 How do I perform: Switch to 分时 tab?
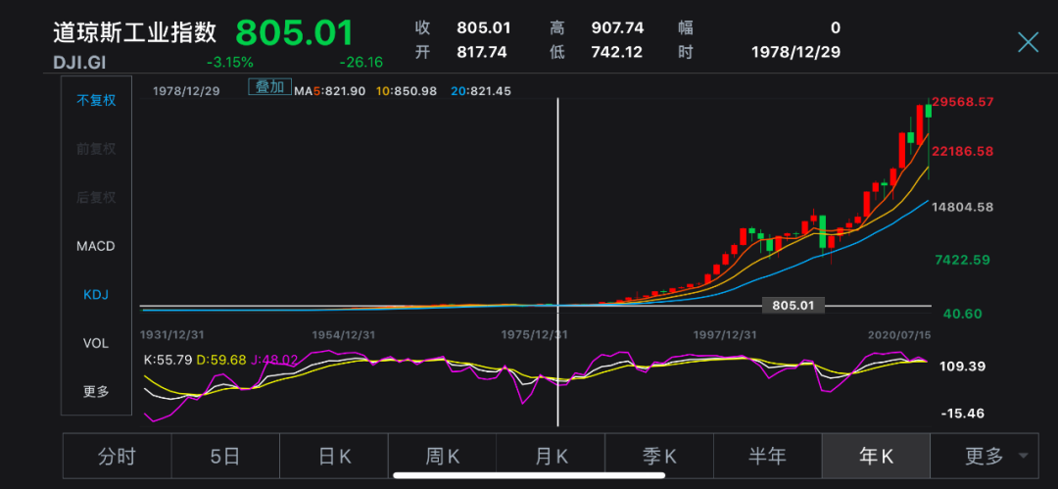[x=117, y=457]
